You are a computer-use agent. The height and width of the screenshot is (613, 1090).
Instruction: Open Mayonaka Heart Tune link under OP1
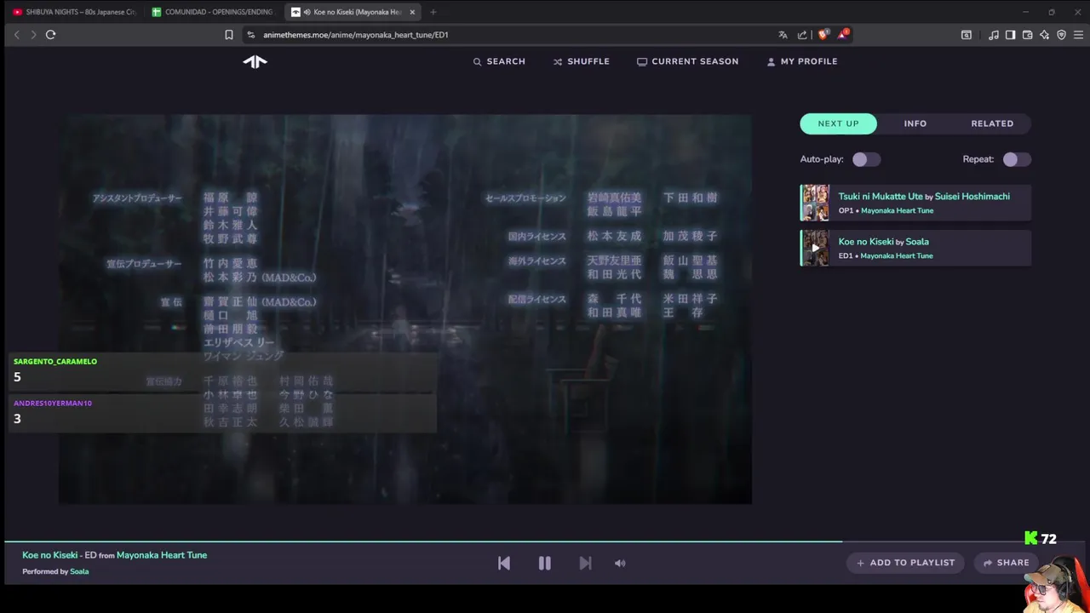click(897, 210)
